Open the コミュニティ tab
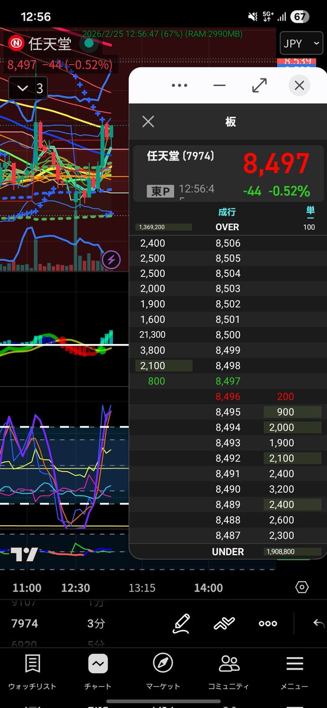Screen dimensions: 327x708 [228, 673]
